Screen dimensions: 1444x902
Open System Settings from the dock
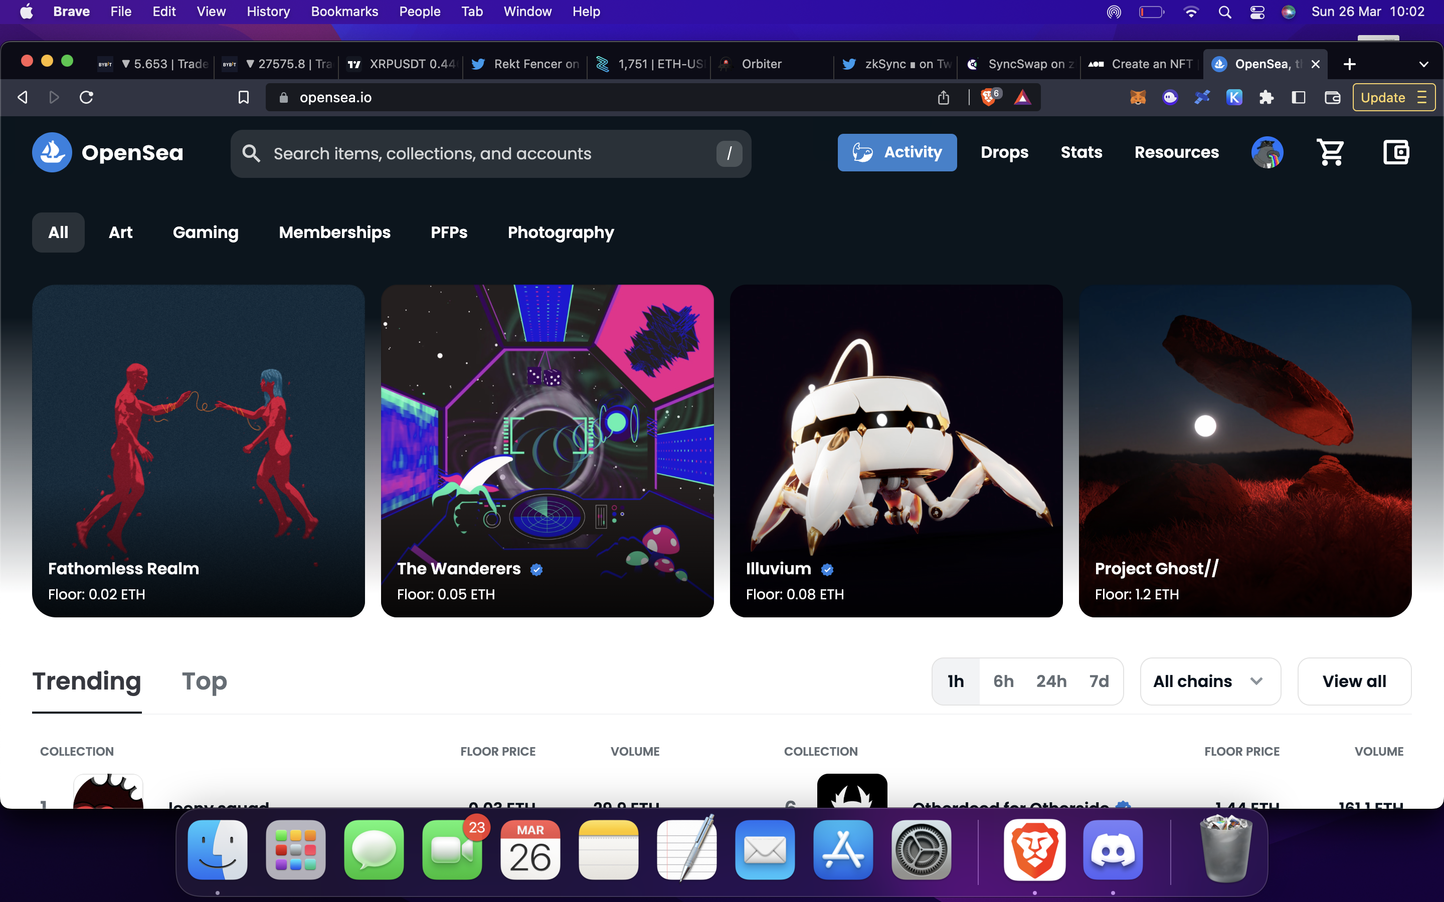click(x=921, y=849)
